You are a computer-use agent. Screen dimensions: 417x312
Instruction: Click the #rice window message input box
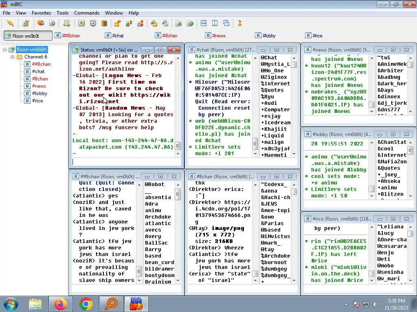pyautogui.click(x=358, y=289)
